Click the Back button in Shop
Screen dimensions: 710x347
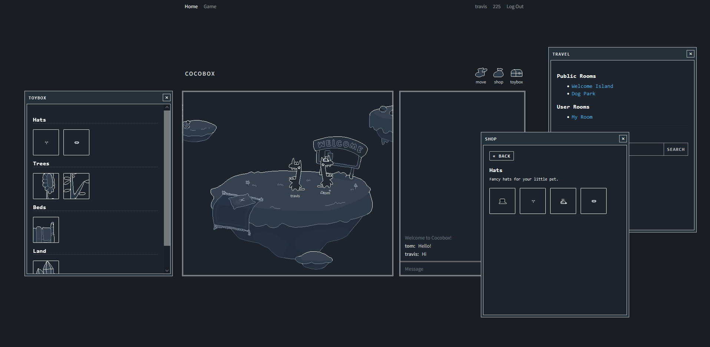tap(501, 156)
